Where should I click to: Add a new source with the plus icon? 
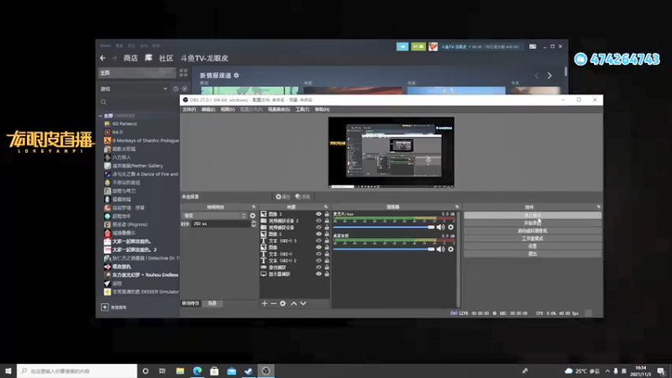coord(265,303)
